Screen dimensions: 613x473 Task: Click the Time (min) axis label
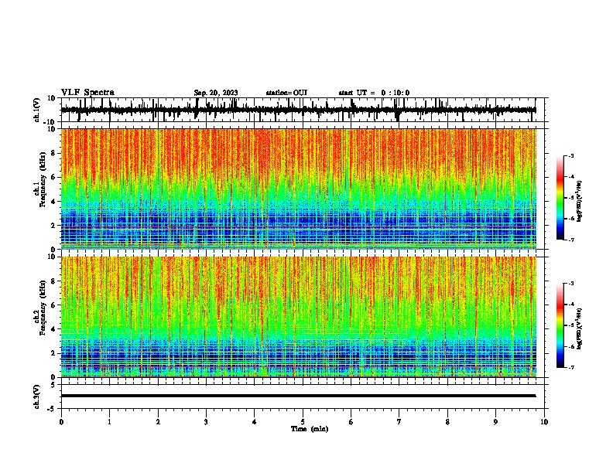pos(310,429)
